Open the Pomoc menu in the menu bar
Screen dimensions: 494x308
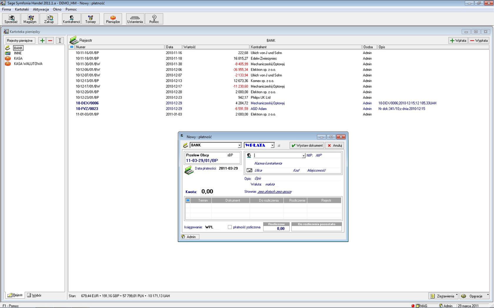71,9
